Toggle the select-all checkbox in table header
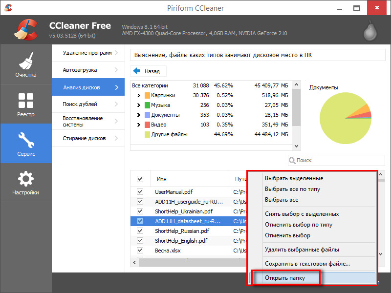391x293 pixels. (140, 179)
